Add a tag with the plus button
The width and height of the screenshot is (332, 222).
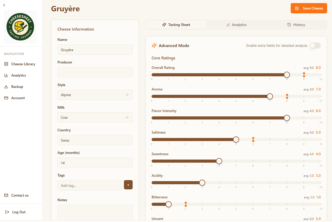[128, 185]
